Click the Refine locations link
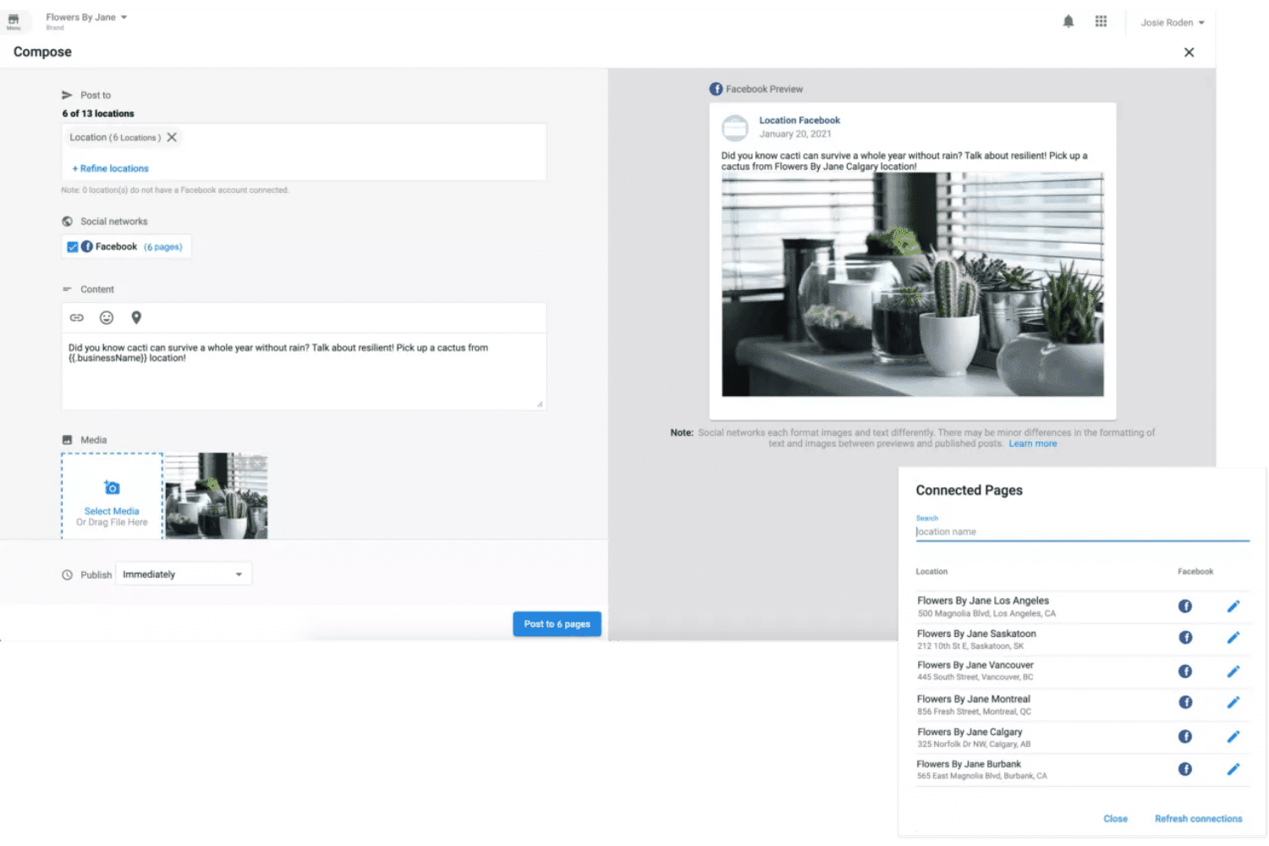Viewport: 1269px width, 846px height. tap(110, 168)
